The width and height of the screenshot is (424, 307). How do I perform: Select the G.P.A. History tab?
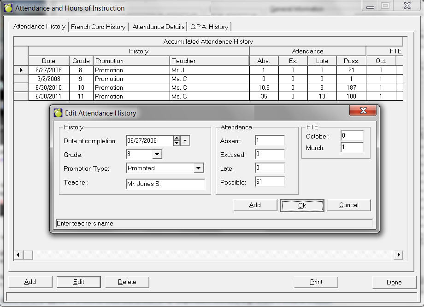tap(209, 27)
